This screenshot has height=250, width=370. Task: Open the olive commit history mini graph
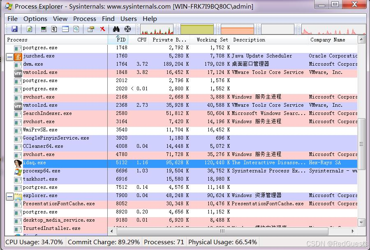click(197, 29)
